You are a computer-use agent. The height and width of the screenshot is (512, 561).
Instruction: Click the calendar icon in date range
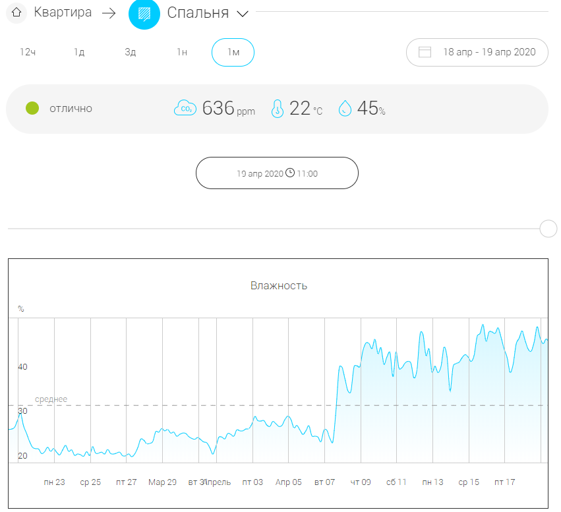click(x=425, y=52)
